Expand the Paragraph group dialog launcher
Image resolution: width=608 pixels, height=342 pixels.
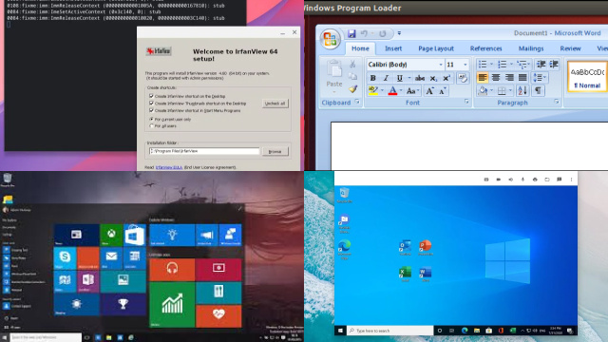click(557, 102)
